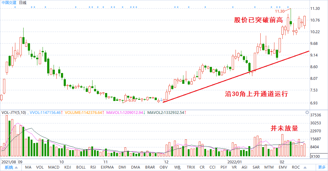
Task: Switch to the RSI indicator
Action: [93, 167]
